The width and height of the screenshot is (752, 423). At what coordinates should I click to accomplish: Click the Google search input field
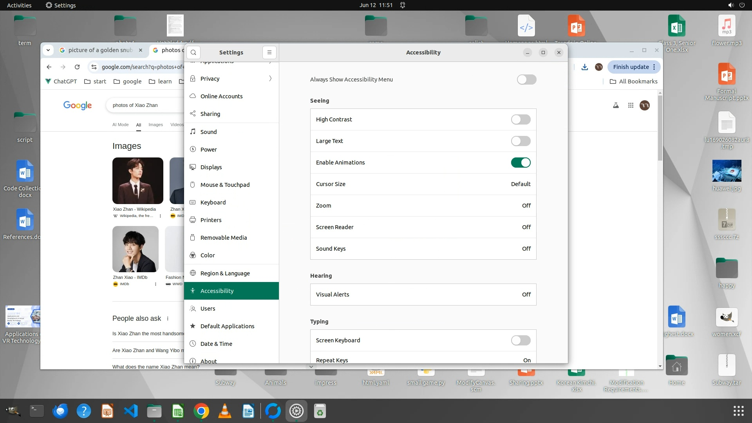tap(145, 105)
